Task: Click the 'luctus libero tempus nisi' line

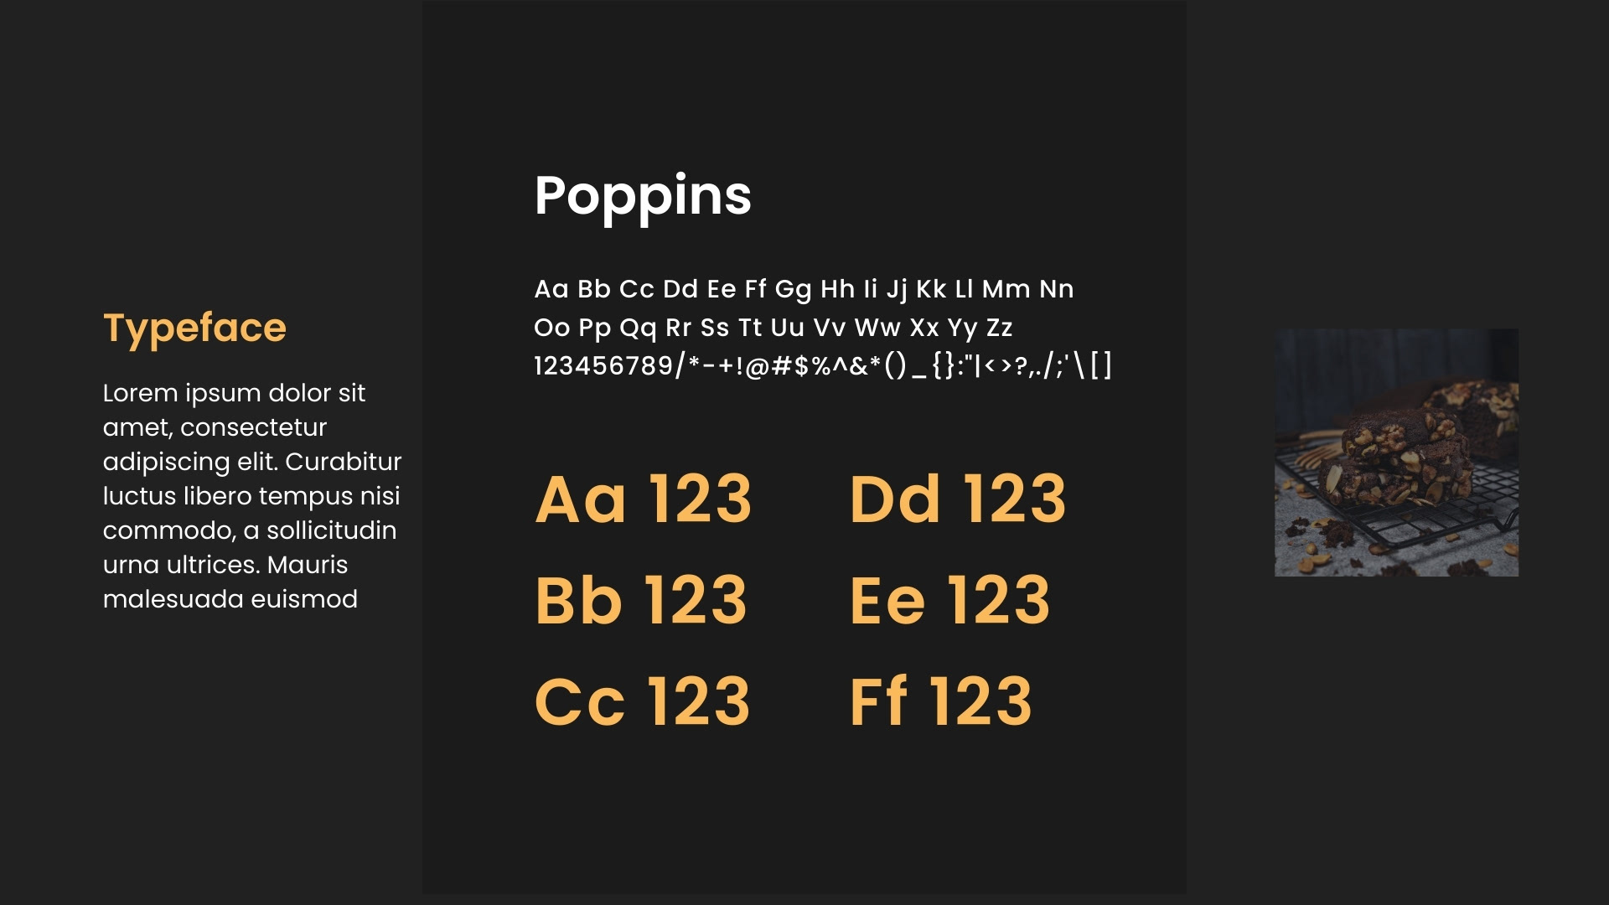Action: click(251, 496)
